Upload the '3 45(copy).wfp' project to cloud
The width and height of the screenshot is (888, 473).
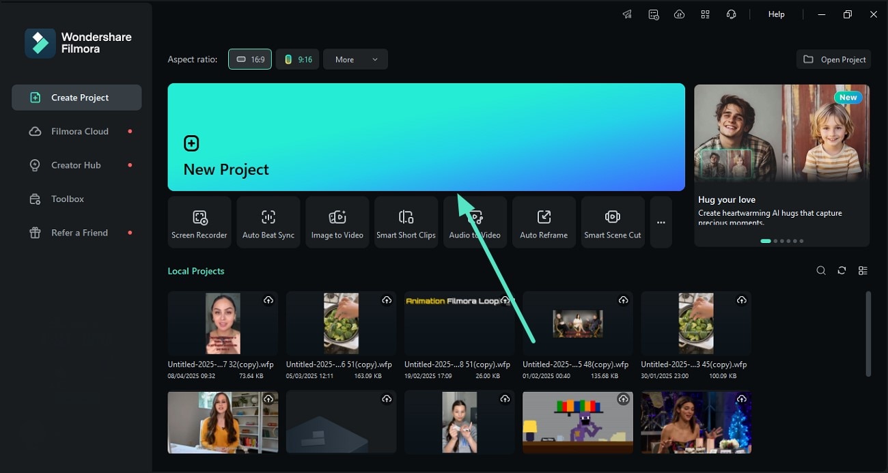(741, 300)
